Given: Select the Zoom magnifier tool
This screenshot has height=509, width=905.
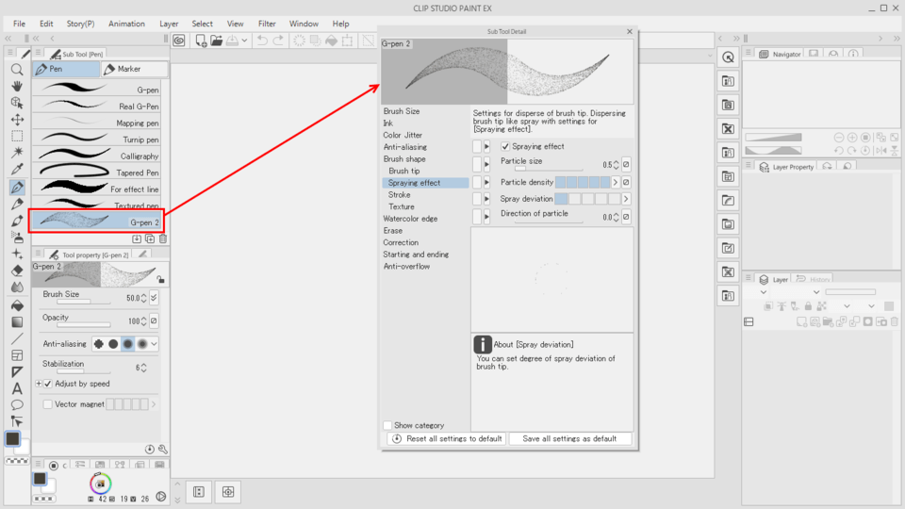Looking at the screenshot, I should pos(17,70).
